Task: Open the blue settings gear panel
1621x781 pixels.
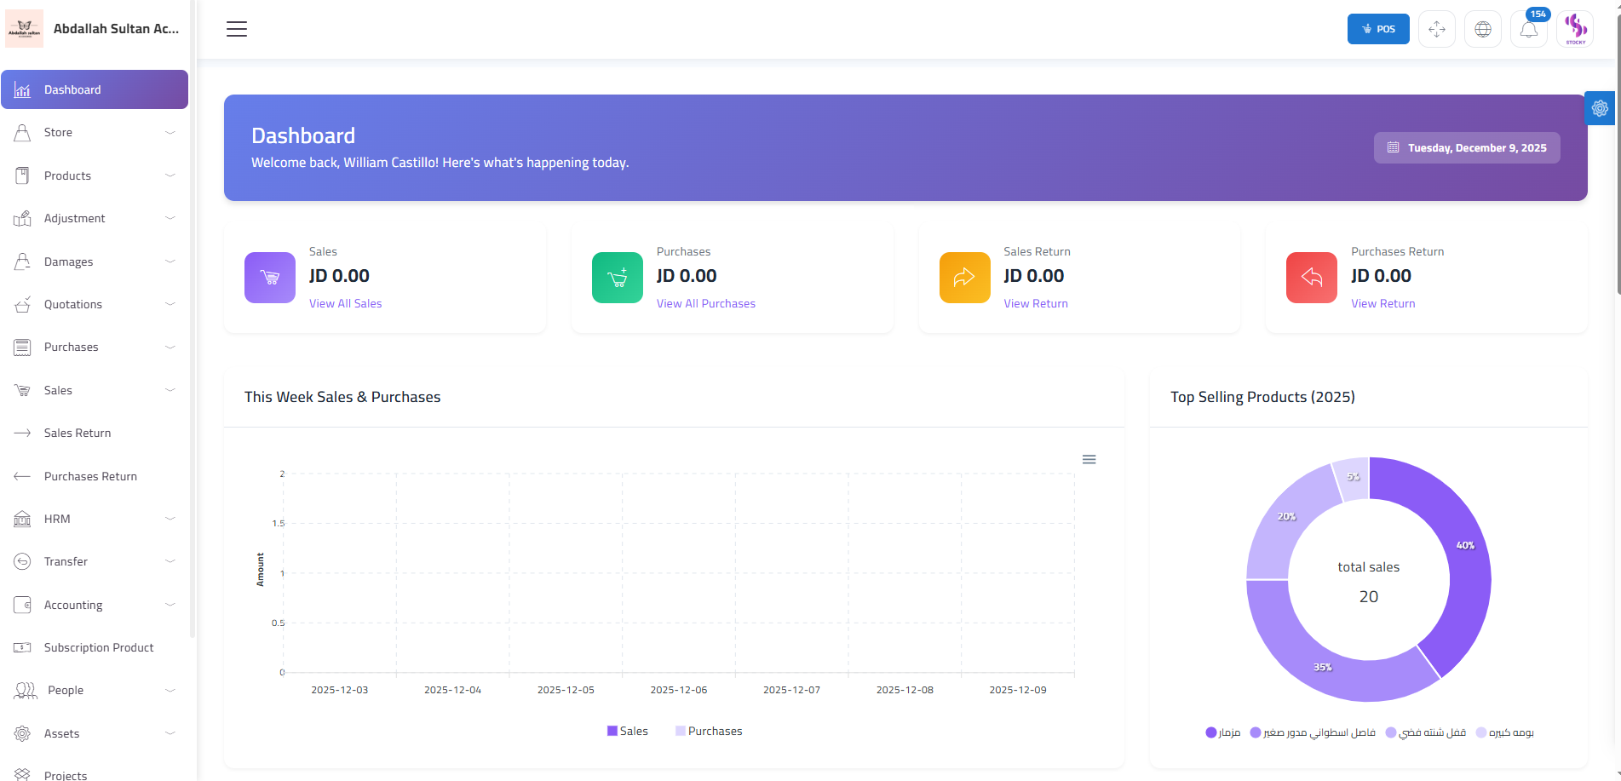Action: coord(1600,108)
